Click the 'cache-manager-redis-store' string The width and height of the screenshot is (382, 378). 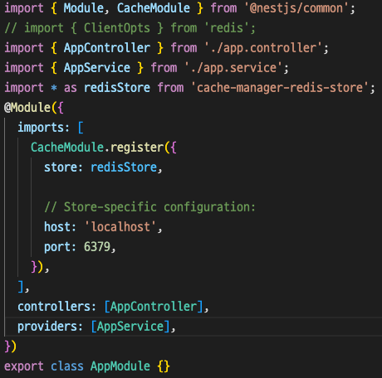click(280, 88)
